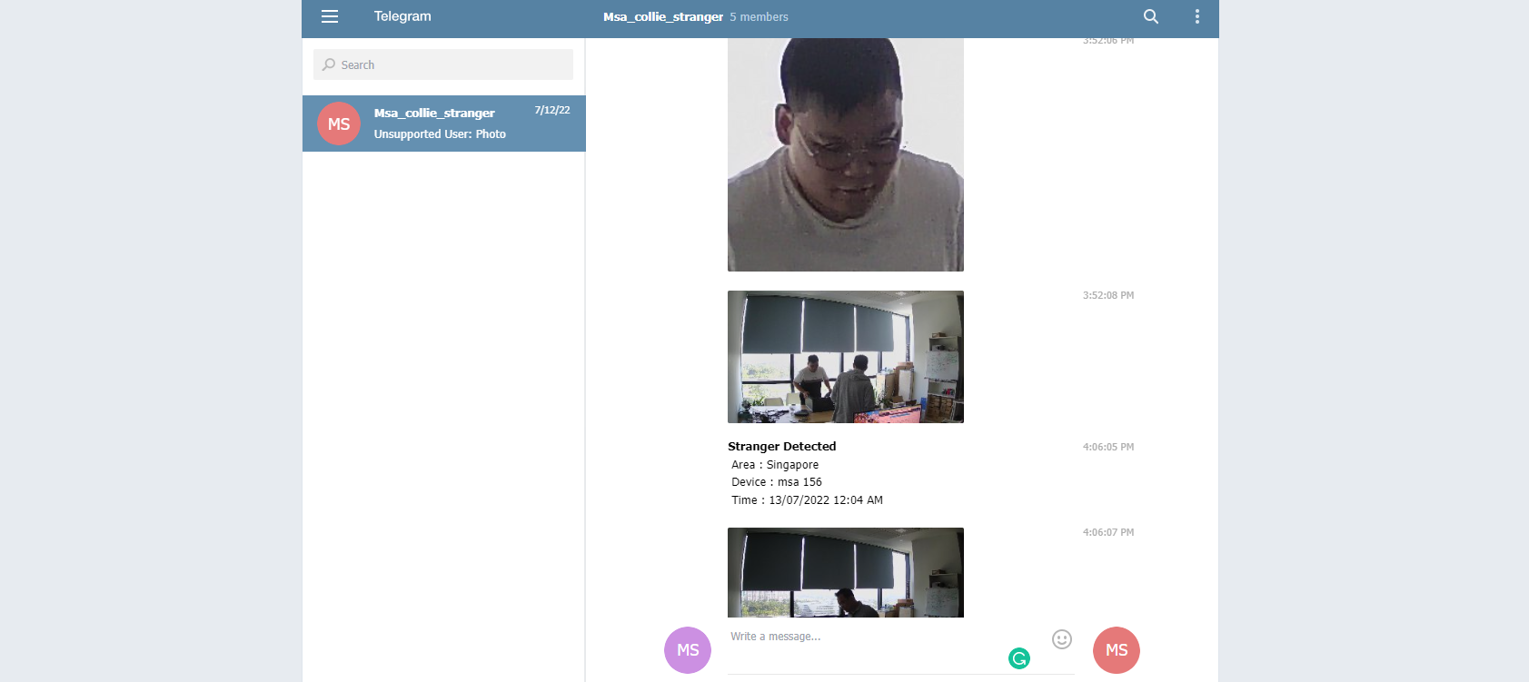
Task: Click the Device : msa 156 line
Action: pyautogui.click(x=777, y=482)
